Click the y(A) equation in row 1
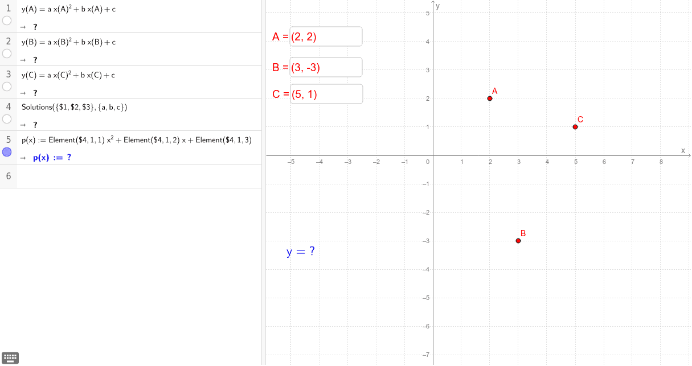Viewport: 692px width, 366px height. pyautogui.click(x=69, y=9)
